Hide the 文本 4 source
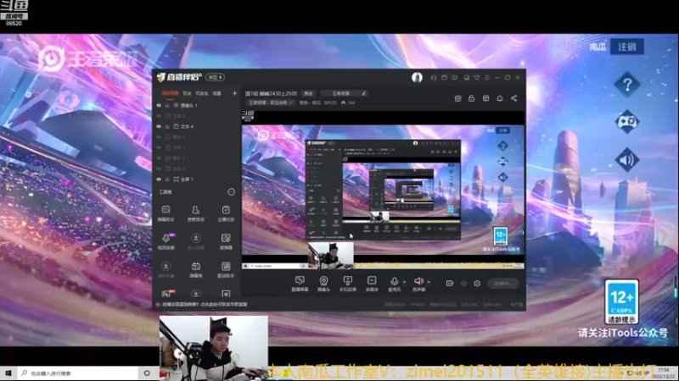 point(159,126)
